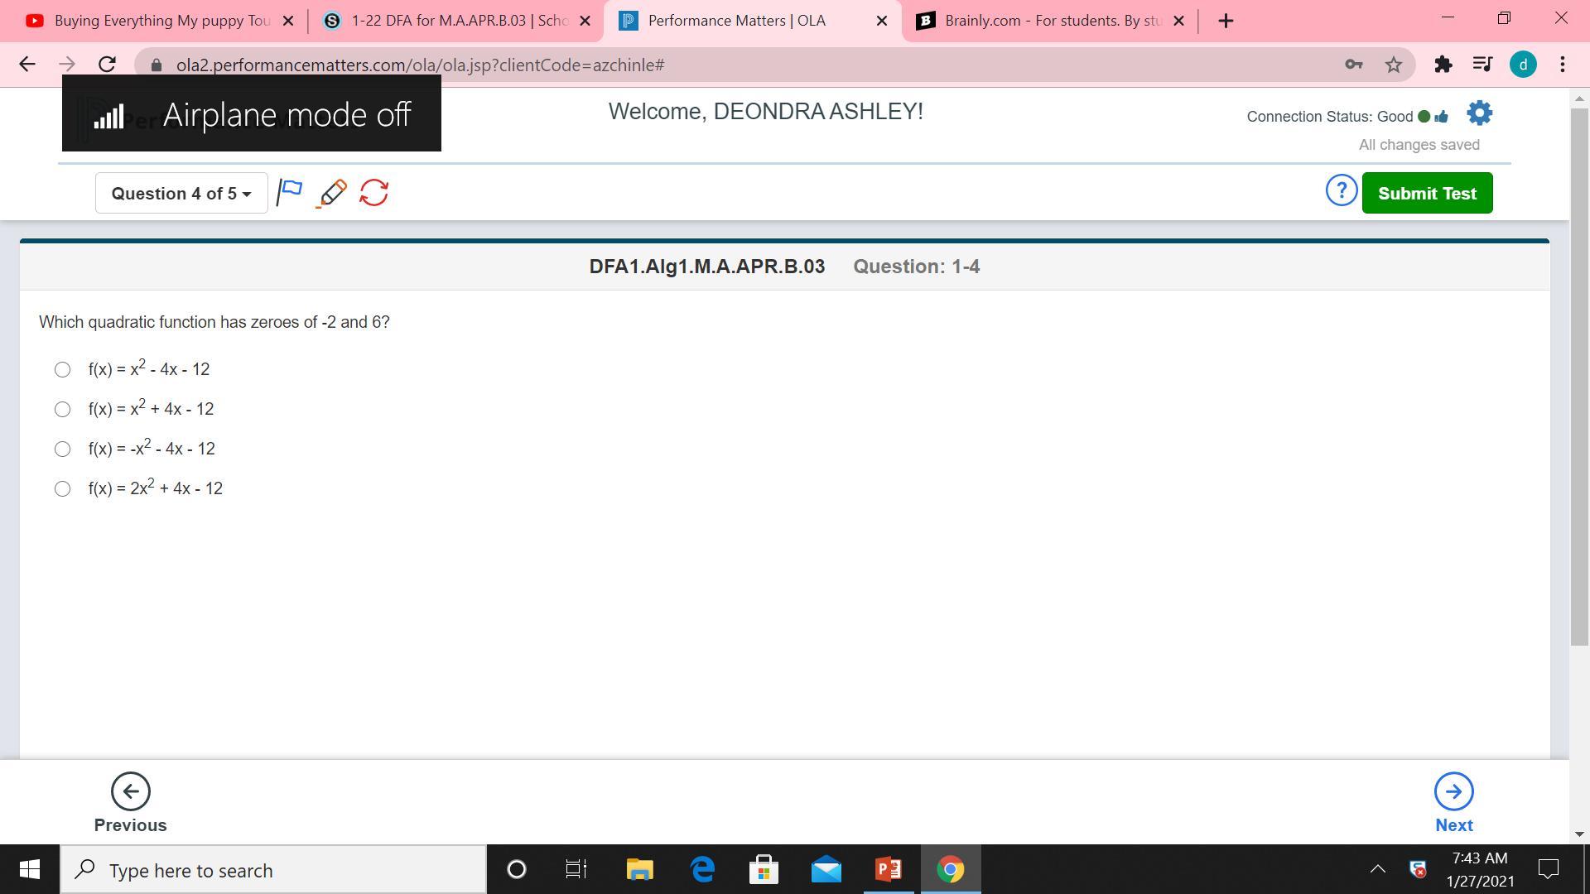Flag this question with the flag icon

[290, 192]
